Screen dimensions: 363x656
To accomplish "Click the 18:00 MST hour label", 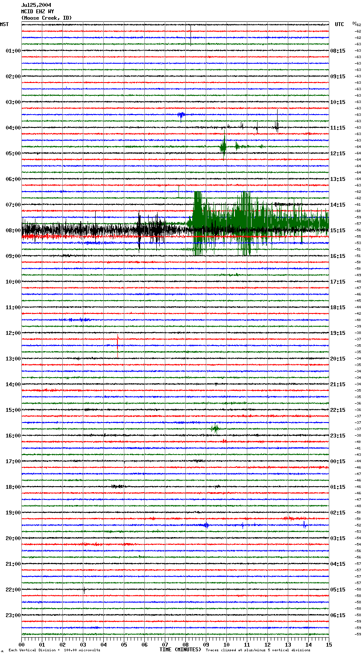I will point(13,487).
